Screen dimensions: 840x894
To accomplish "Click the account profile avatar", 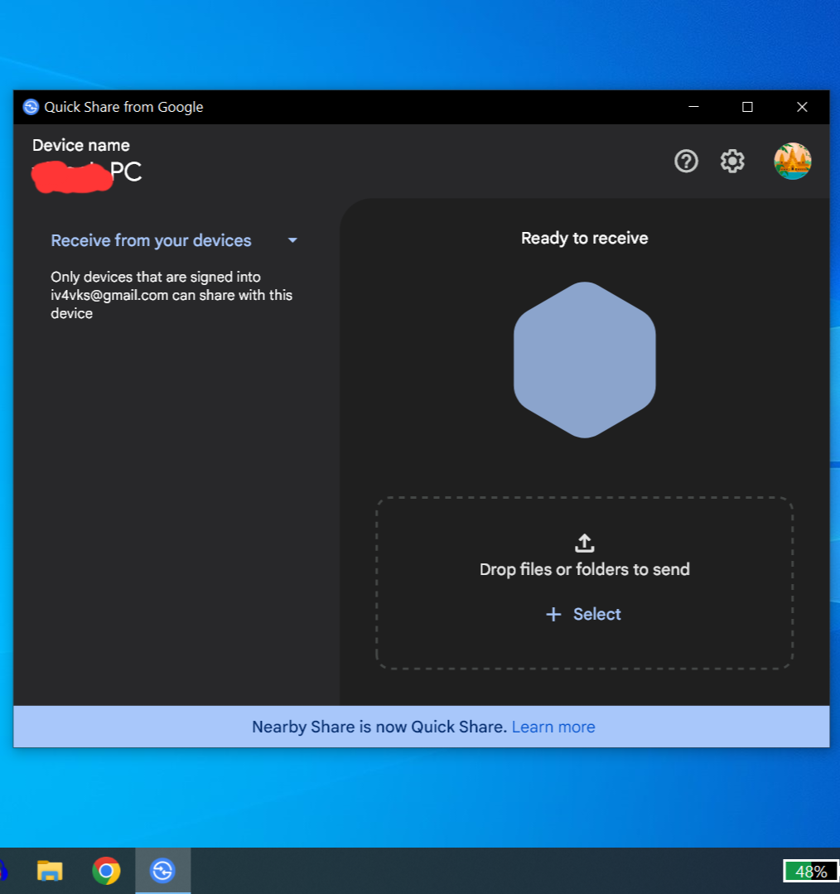I will point(792,161).
